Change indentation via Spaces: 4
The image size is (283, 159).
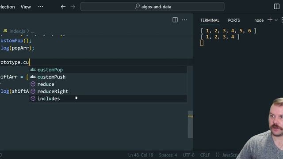pyautogui.click(x=168, y=155)
